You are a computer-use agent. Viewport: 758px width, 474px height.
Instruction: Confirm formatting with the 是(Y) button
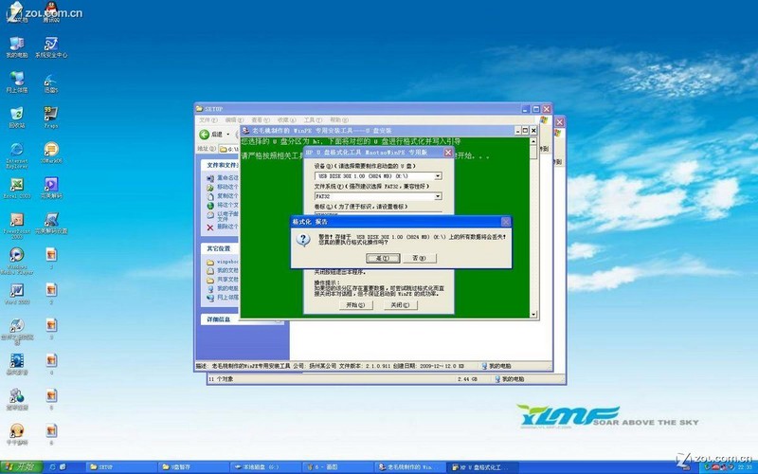pos(383,258)
